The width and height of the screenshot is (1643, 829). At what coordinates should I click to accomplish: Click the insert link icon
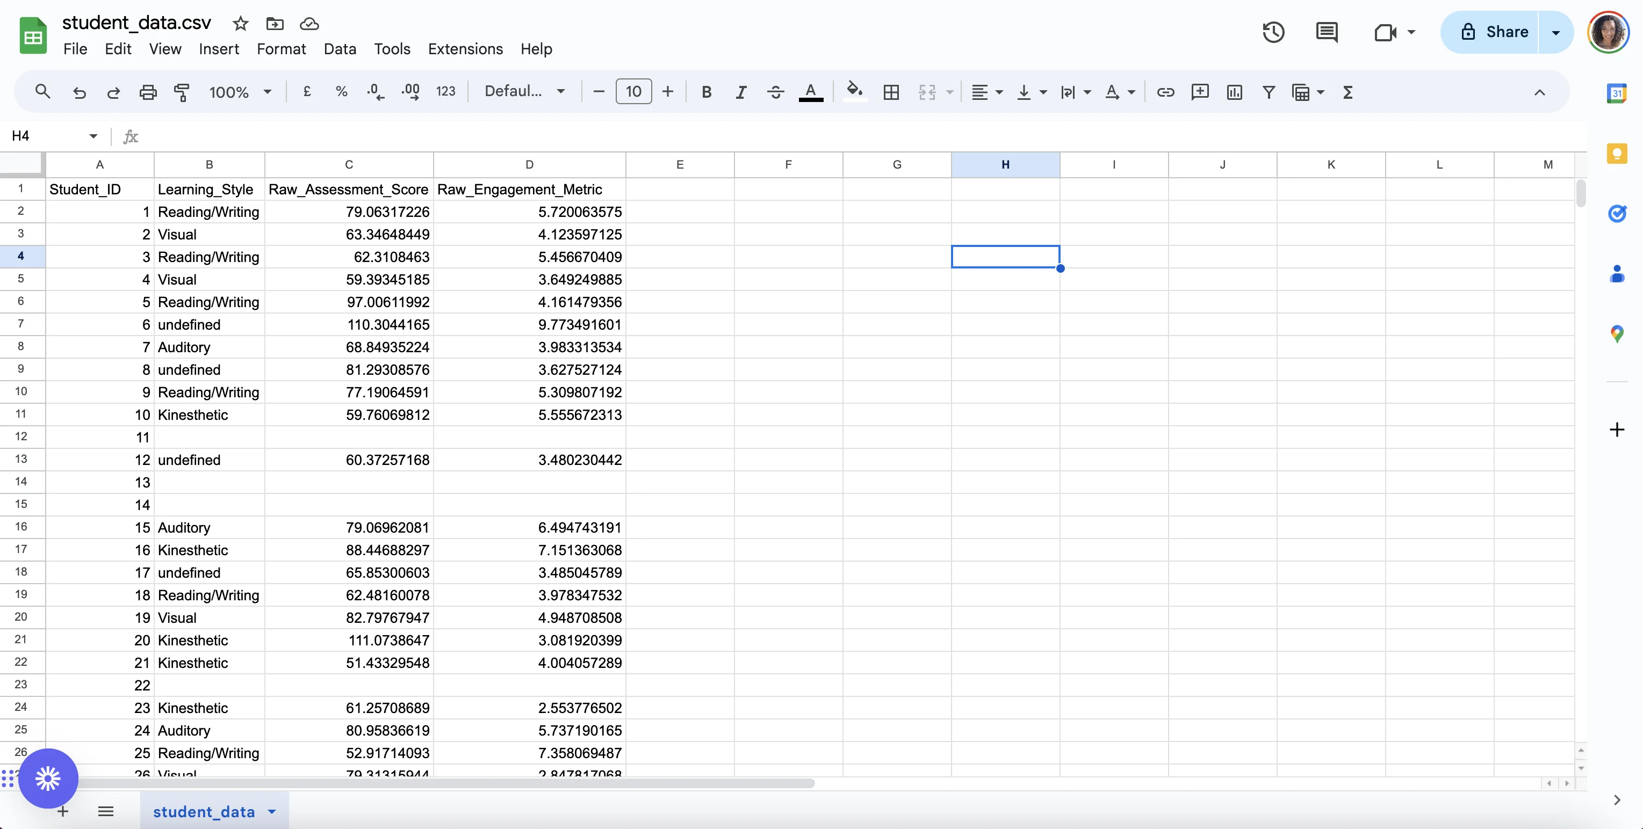(1165, 92)
